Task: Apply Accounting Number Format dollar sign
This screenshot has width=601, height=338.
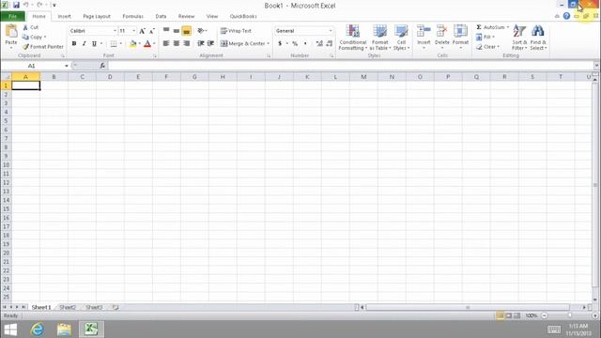Action: [x=280, y=44]
